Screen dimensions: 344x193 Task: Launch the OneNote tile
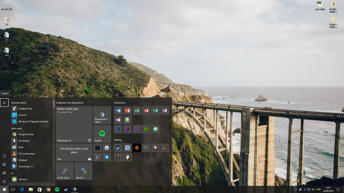point(165,111)
